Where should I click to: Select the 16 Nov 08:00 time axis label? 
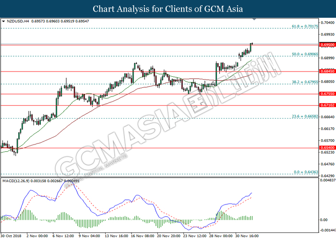143,236
